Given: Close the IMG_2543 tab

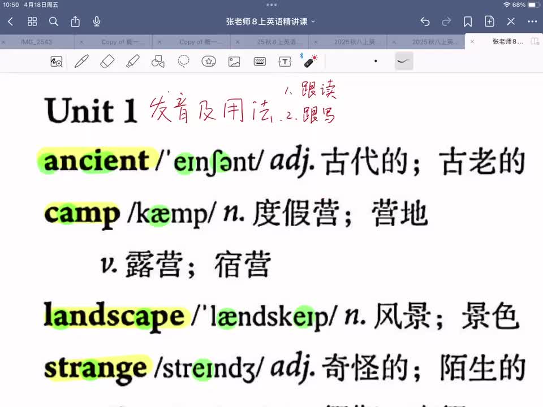Looking at the screenshot, I should point(3,42).
